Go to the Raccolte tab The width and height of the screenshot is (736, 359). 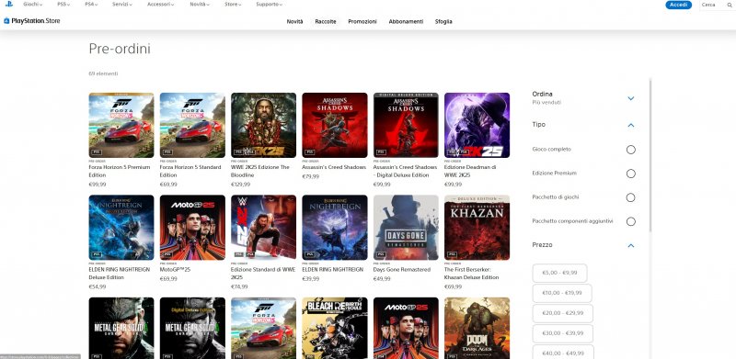point(326,21)
